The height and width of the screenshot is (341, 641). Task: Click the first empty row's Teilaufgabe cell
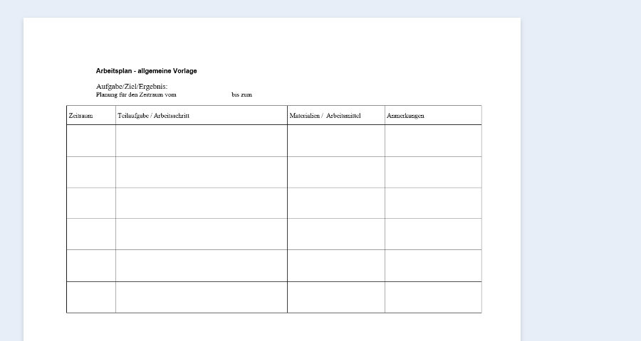click(202, 141)
